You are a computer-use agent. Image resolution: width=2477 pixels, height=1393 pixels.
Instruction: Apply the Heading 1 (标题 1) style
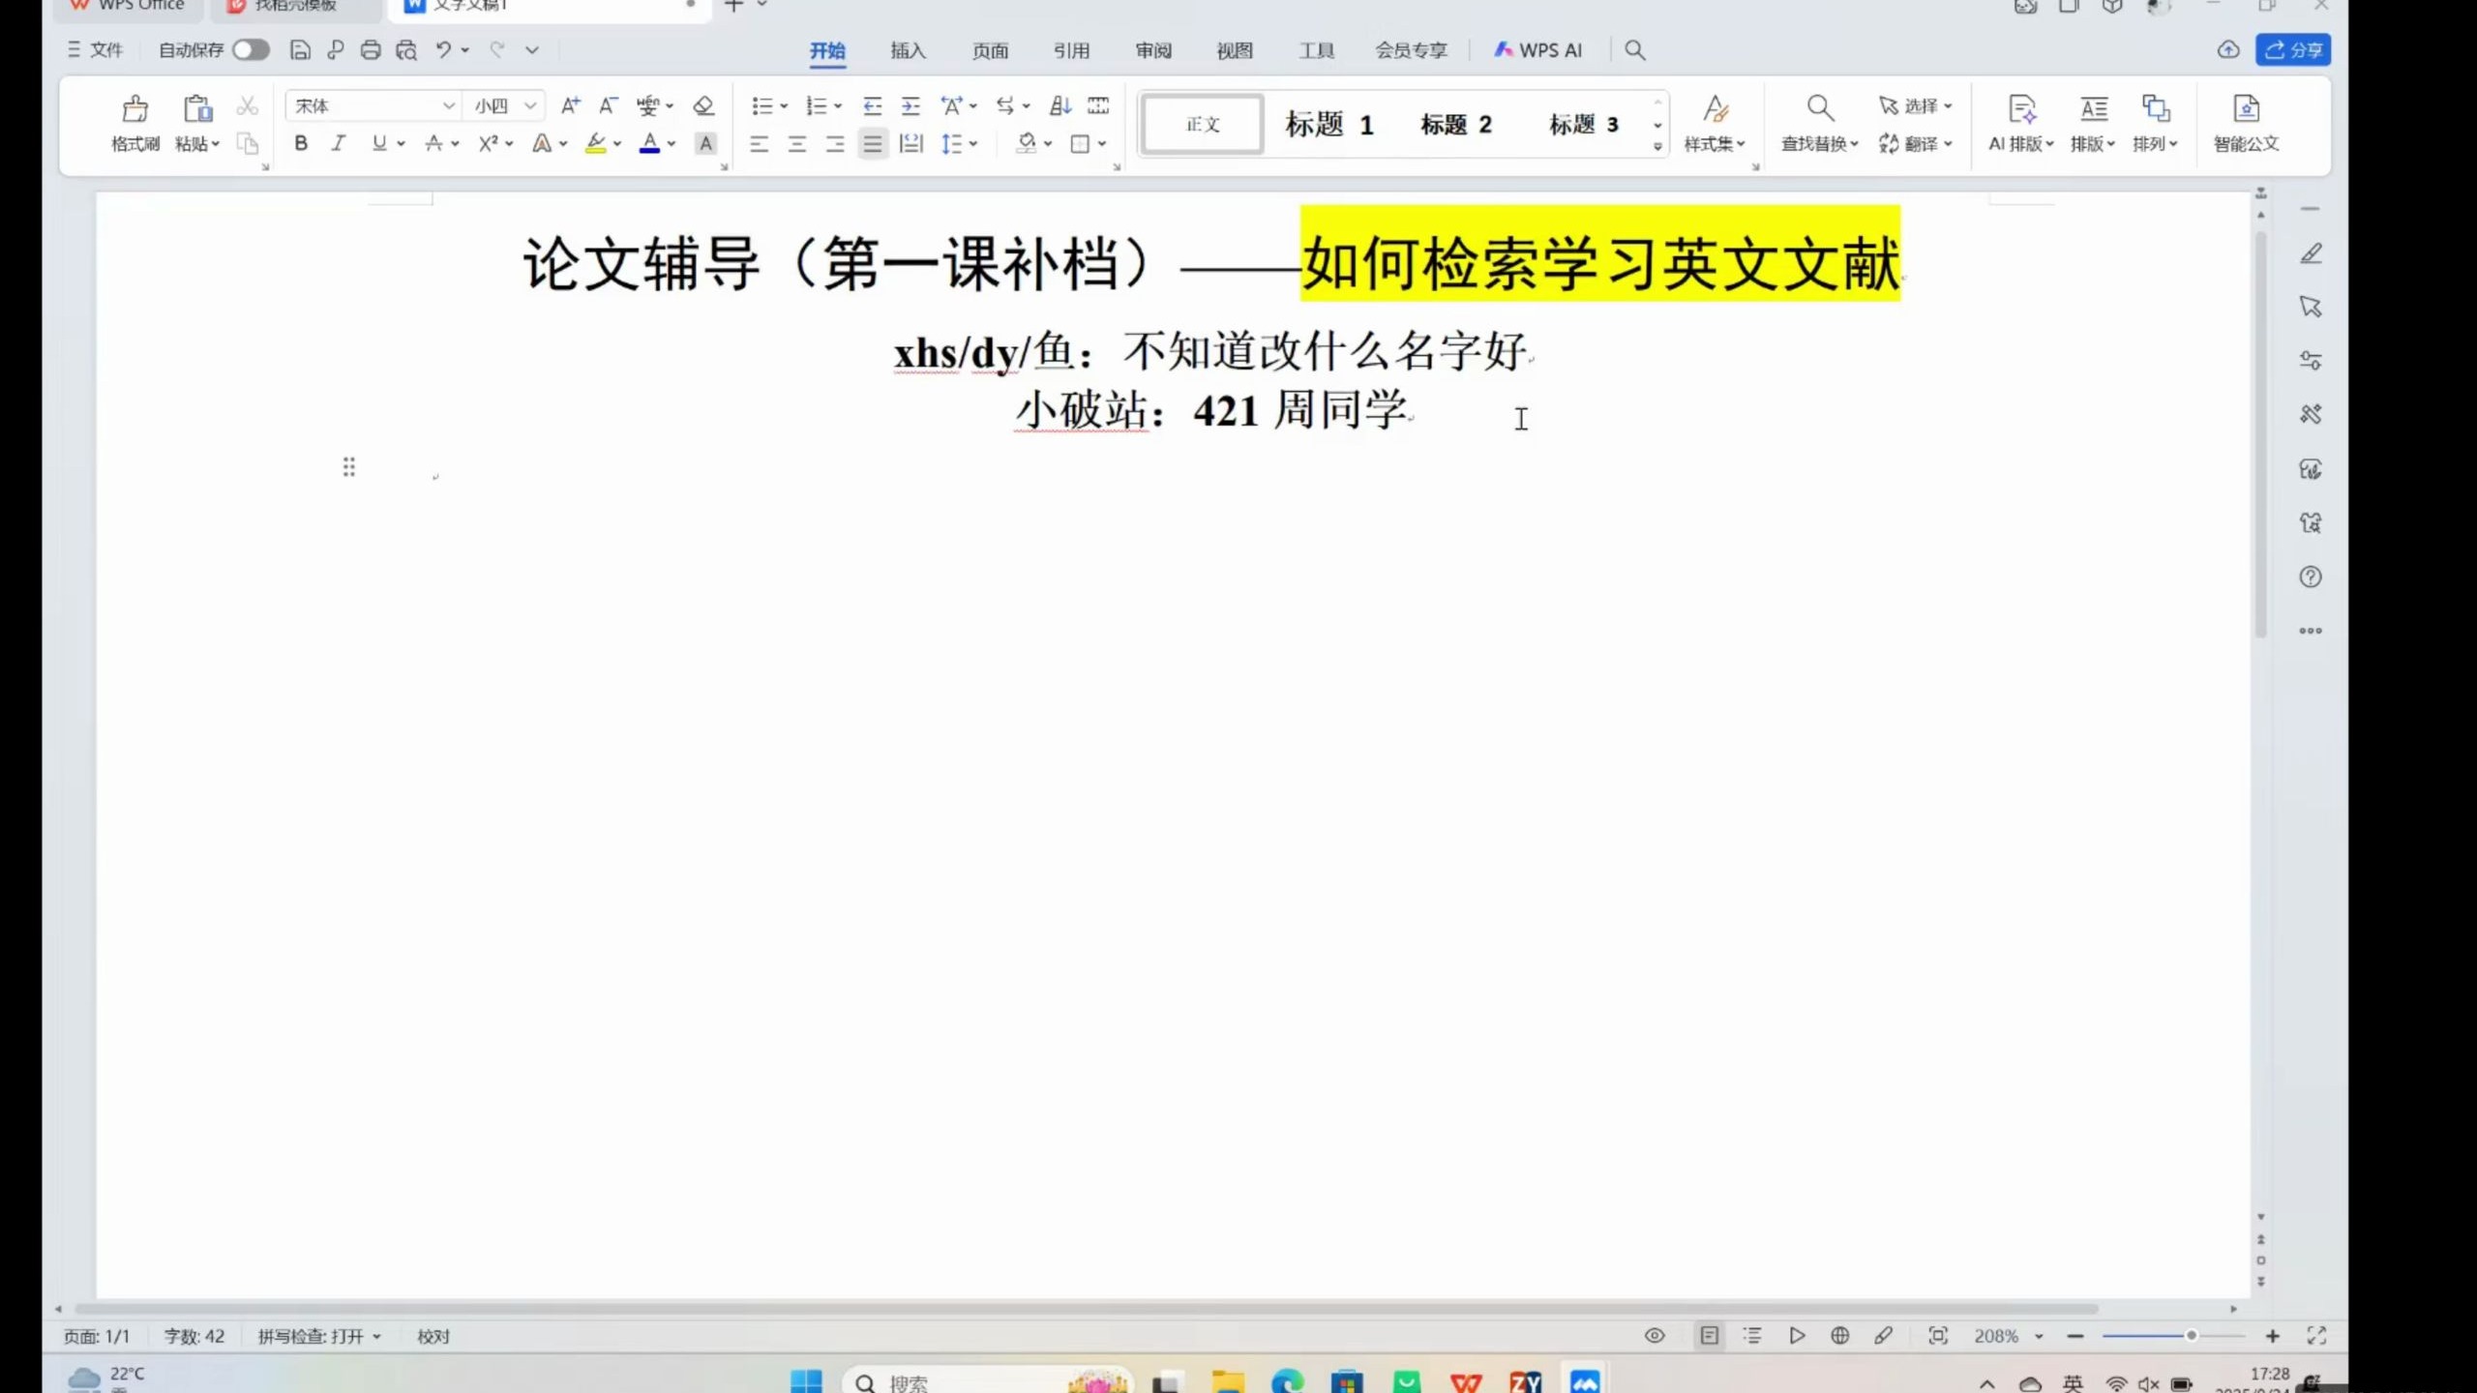1328,124
